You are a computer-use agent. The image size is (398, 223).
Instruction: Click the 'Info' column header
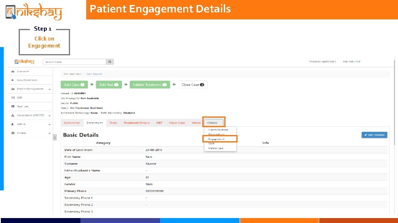tap(265, 143)
